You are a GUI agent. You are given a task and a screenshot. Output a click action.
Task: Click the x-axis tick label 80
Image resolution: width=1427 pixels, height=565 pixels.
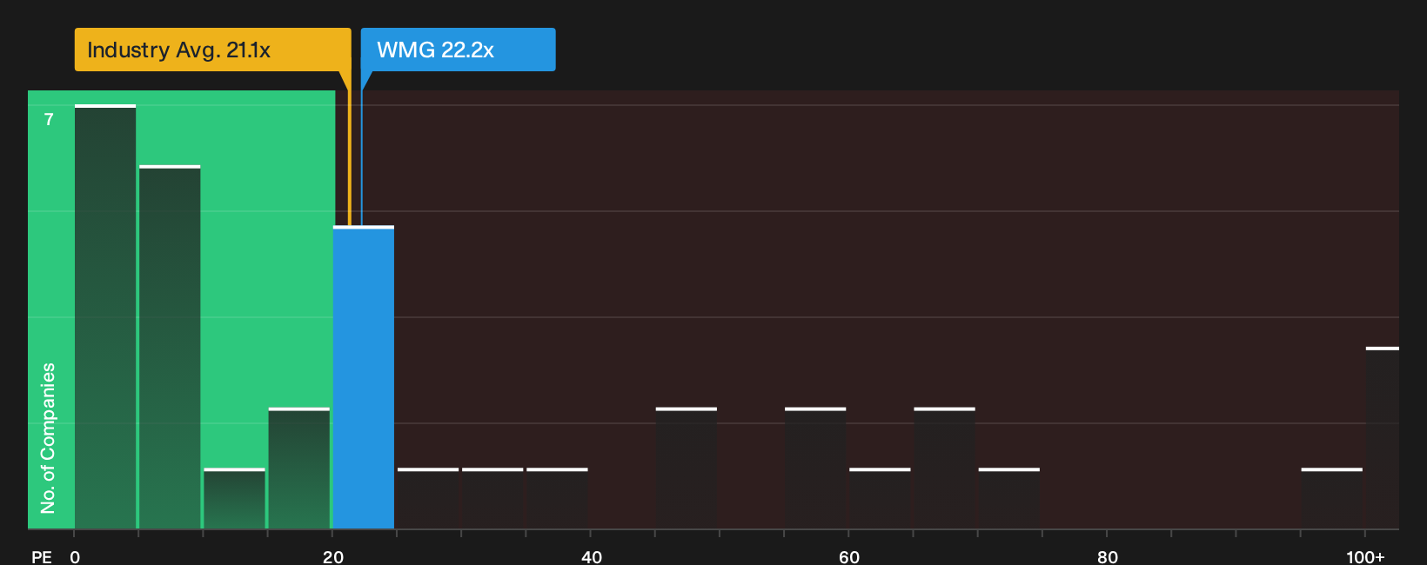[x=1108, y=557]
